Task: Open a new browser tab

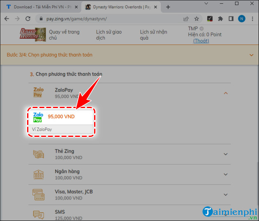Action: click(168, 7)
